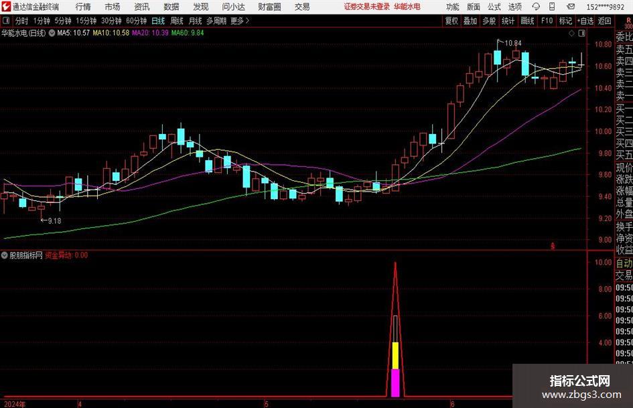Switch to 月线 monthly period

pyautogui.click(x=195, y=21)
